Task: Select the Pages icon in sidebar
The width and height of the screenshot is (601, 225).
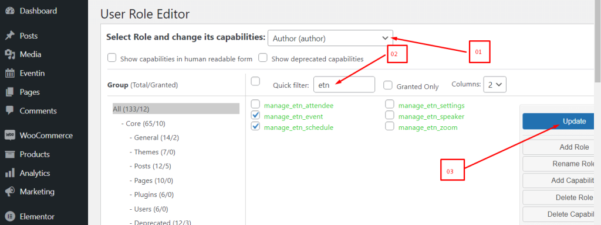Action: 9,92
